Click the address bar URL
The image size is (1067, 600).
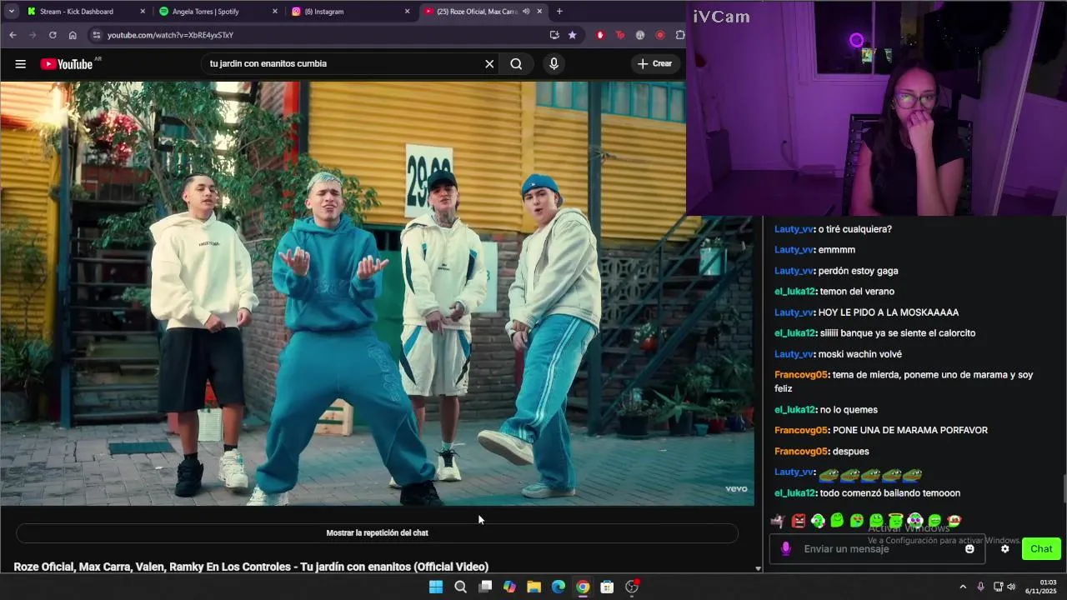point(170,35)
